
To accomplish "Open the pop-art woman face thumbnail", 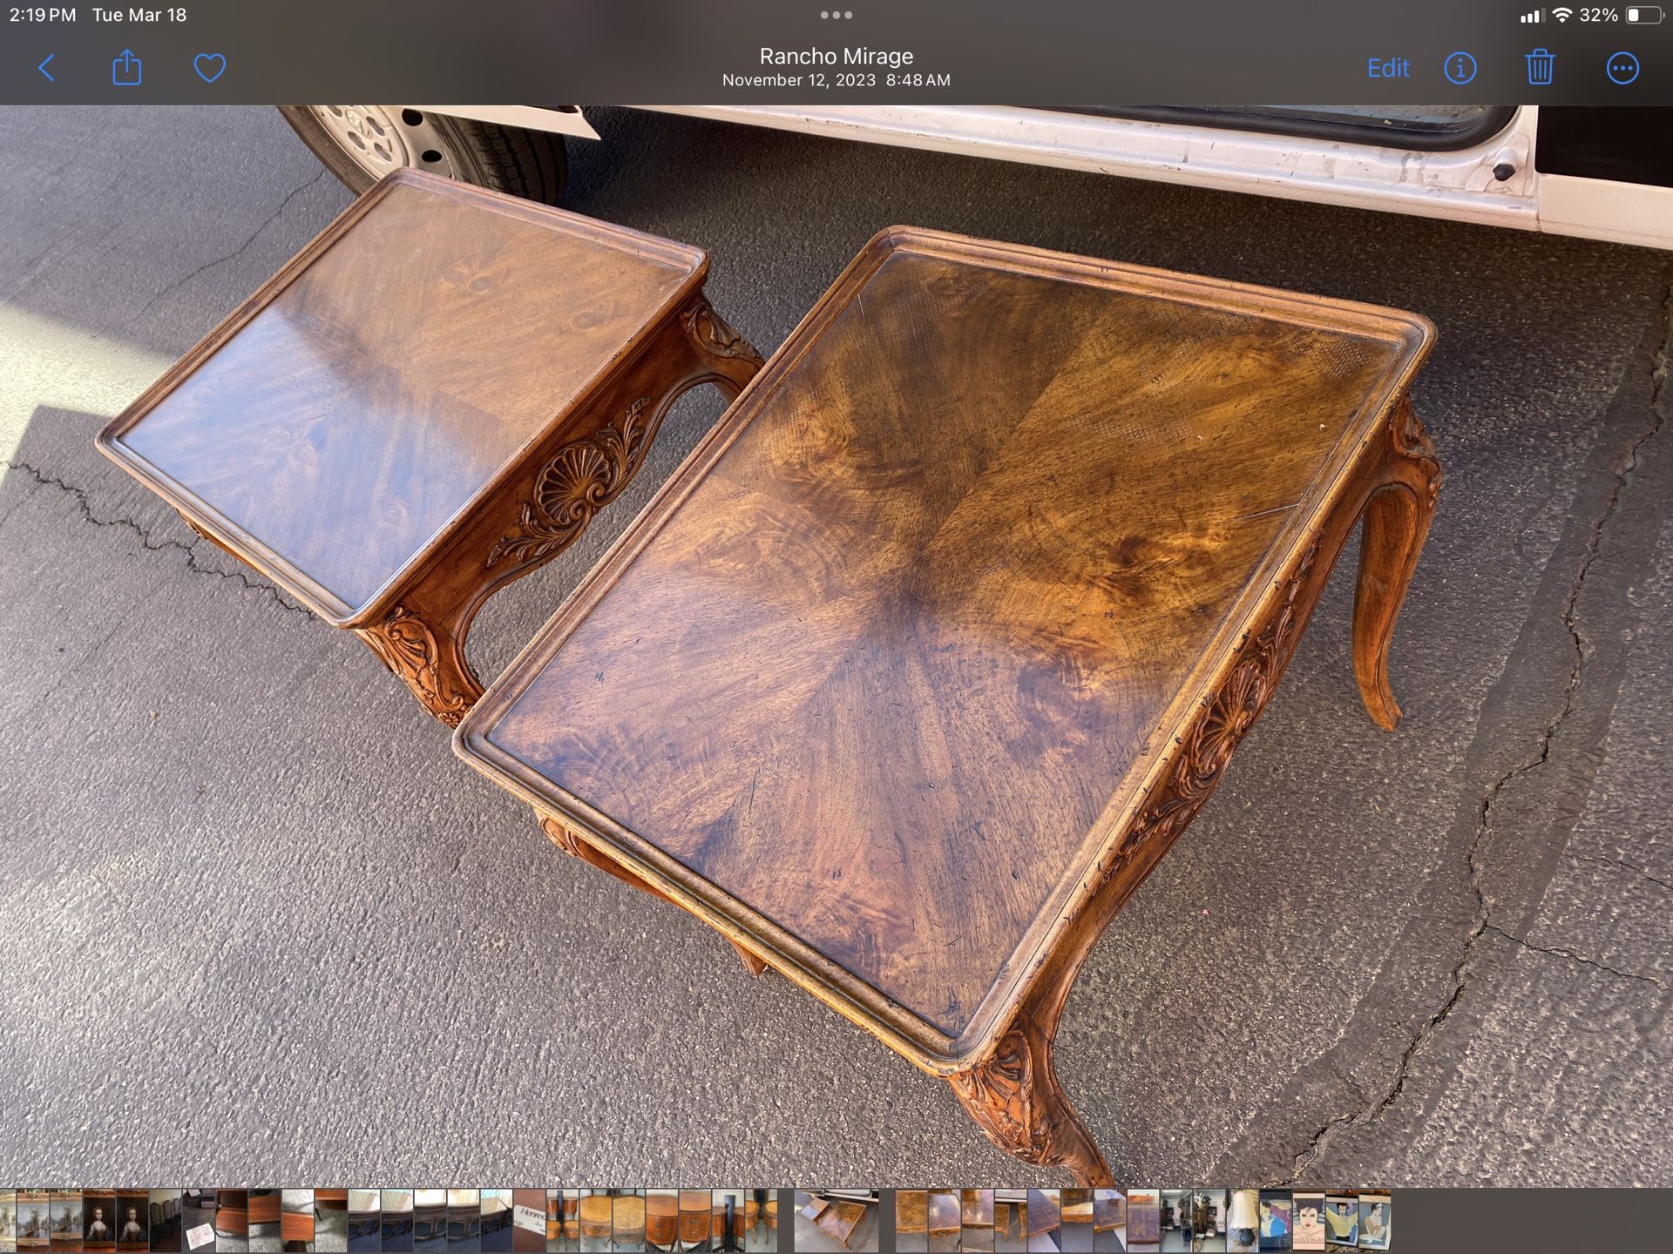I will (1308, 1221).
